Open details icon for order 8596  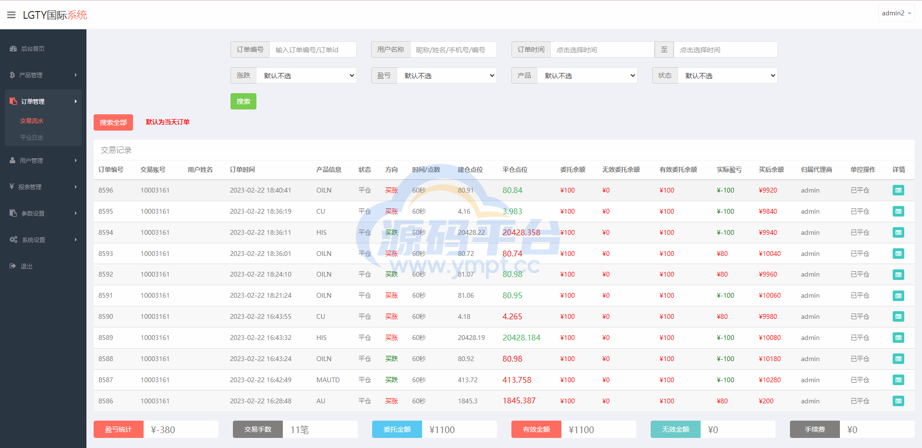click(x=898, y=190)
